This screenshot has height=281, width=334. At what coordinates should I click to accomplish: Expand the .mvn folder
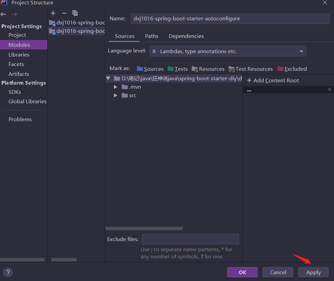coord(116,87)
